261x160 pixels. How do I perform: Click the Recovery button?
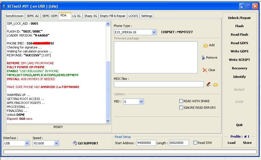[x=239, y=68]
